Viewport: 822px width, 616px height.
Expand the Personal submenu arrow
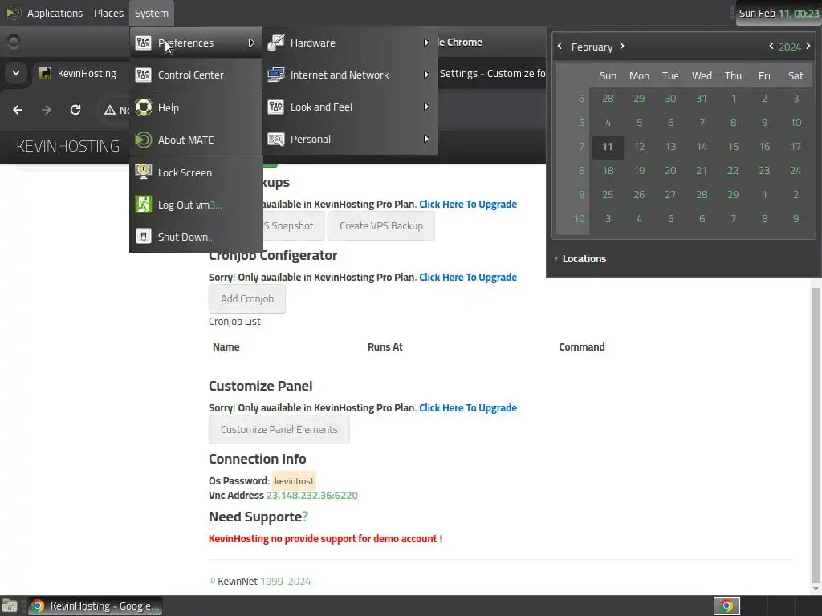[x=426, y=139]
